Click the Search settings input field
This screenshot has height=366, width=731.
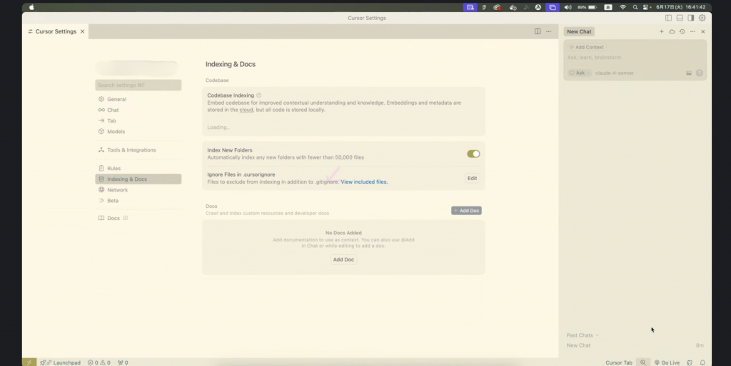coord(138,85)
